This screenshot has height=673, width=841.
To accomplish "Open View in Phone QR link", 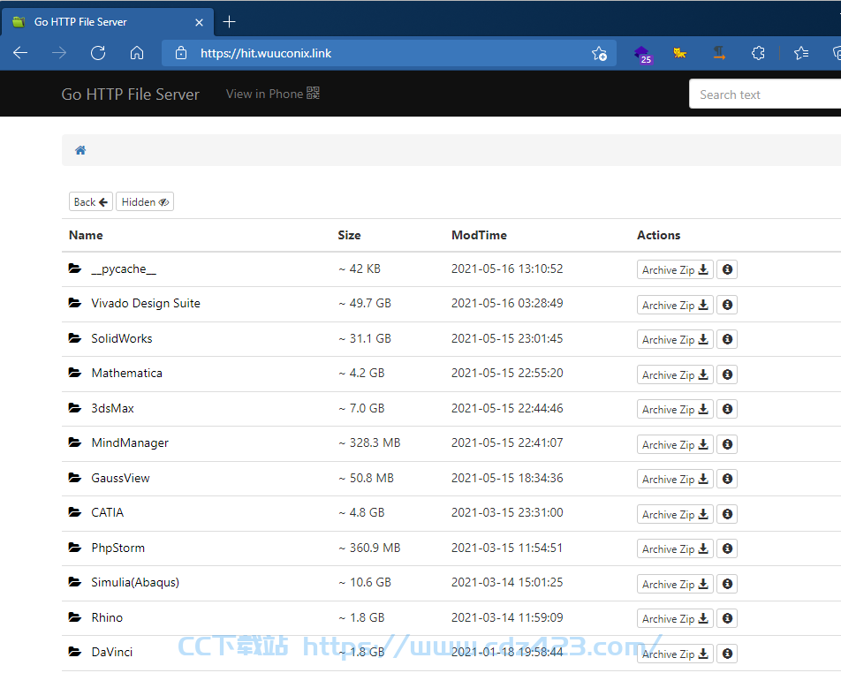I will pos(272,94).
